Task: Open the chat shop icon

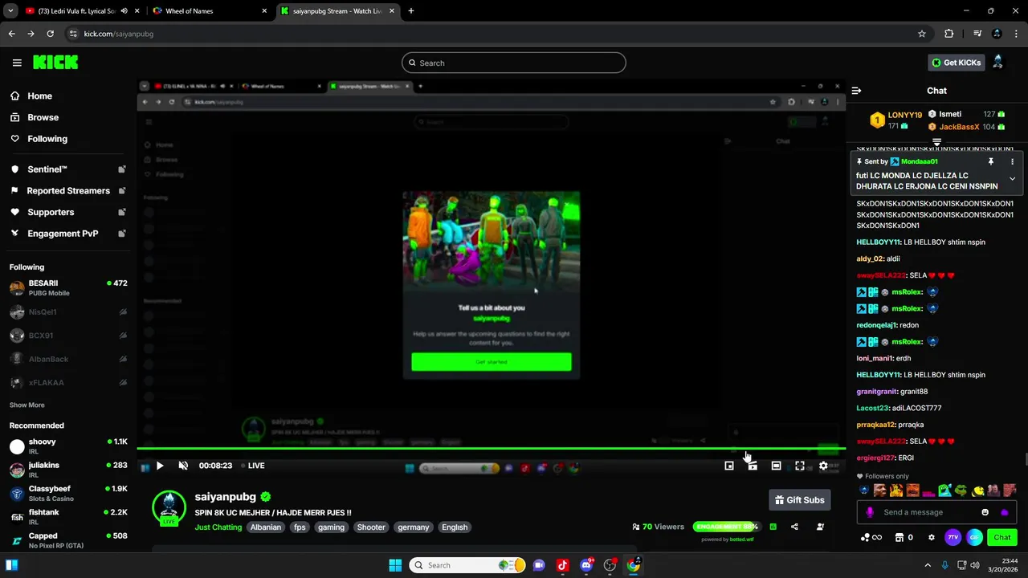Action: pyautogui.click(x=900, y=537)
